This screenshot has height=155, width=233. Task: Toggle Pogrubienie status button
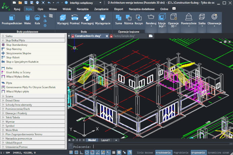tap(181, 152)
